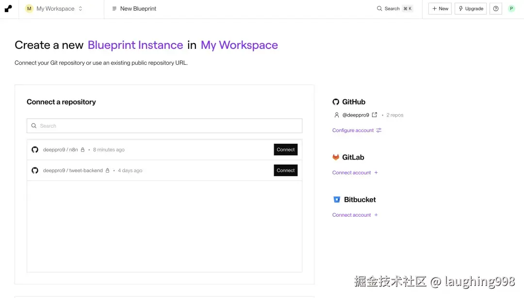Viewport: 524px width, 298px height.
Task: Click the external link icon by @deeppro9
Action: pos(374,115)
